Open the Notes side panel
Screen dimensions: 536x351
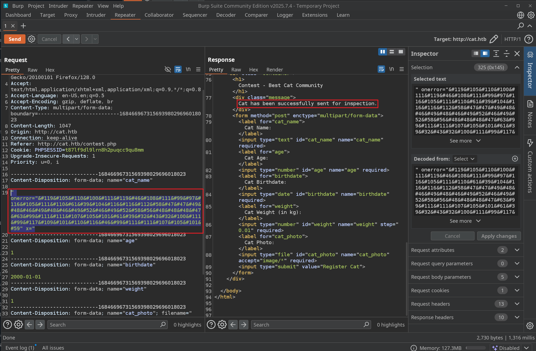530,115
